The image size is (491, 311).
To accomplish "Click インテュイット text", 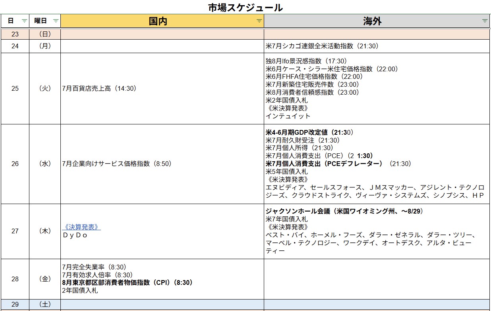I will point(288,116).
